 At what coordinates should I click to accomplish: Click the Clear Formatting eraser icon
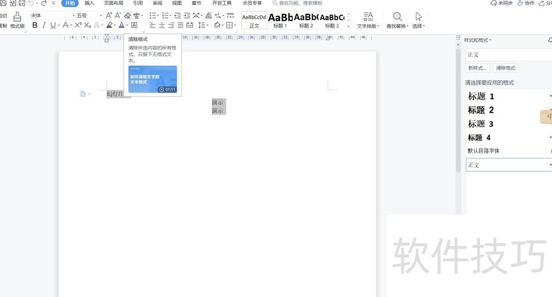(128, 15)
